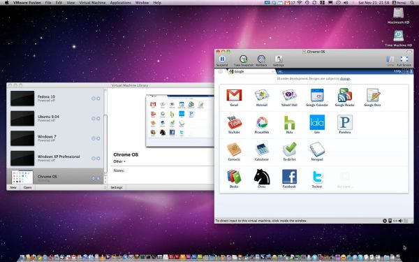Viewport: 419px width, 262px height.
Task: Open the Books app icon
Action: point(234,179)
